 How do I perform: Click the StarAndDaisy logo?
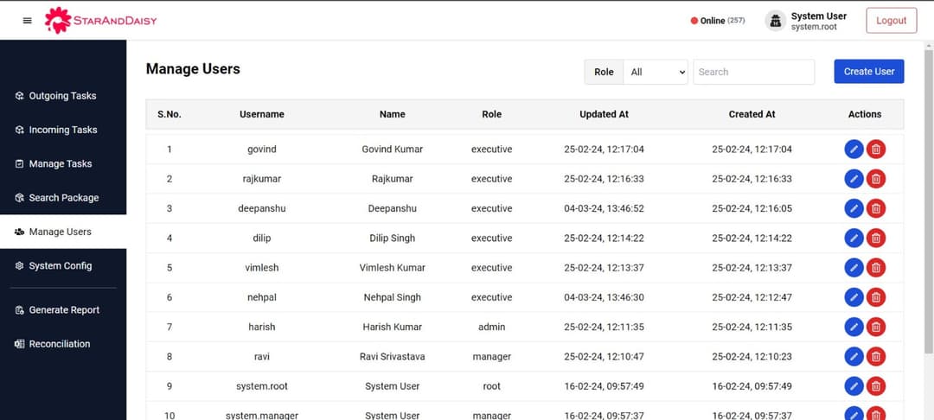point(100,21)
